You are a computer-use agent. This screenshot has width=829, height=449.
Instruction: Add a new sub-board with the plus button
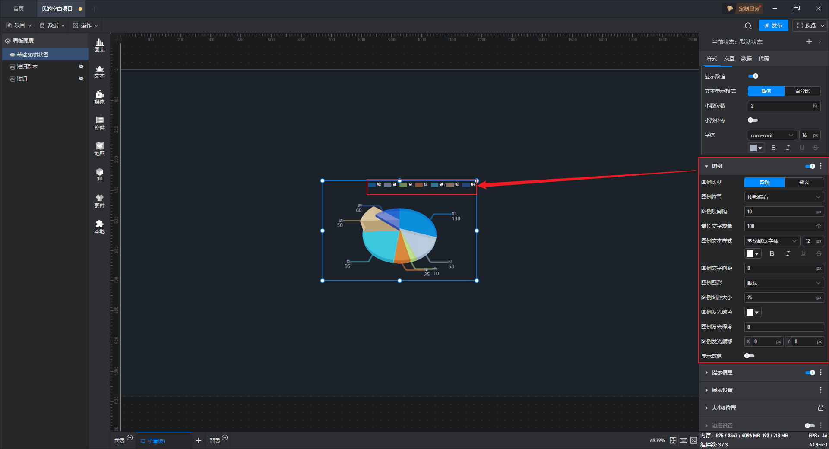pos(199,440)
